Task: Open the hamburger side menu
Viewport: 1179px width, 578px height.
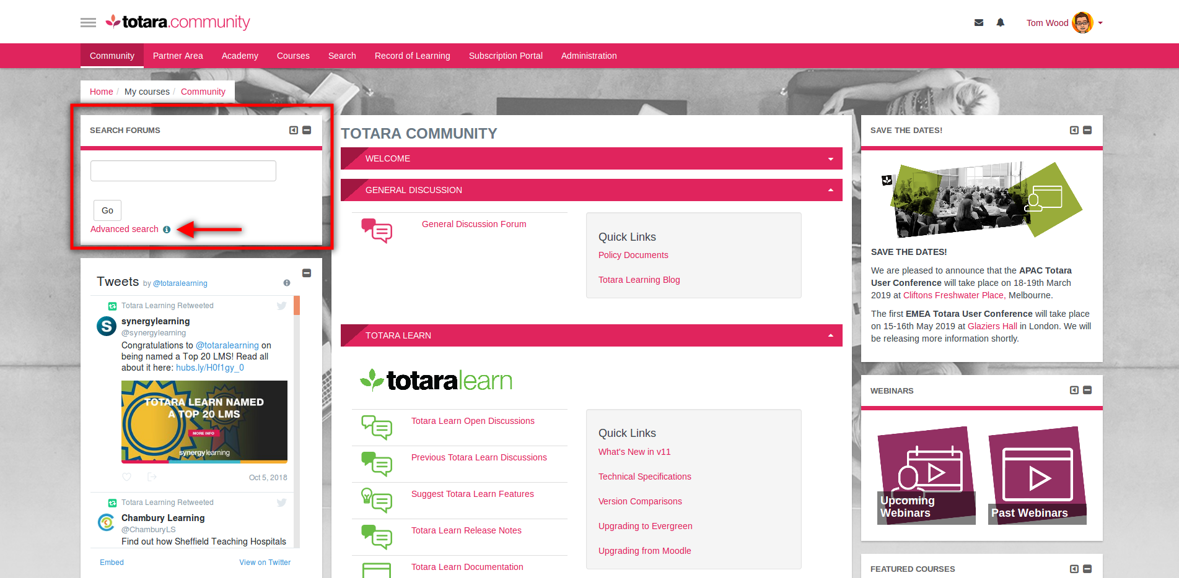Action: (x=88, y=23)
